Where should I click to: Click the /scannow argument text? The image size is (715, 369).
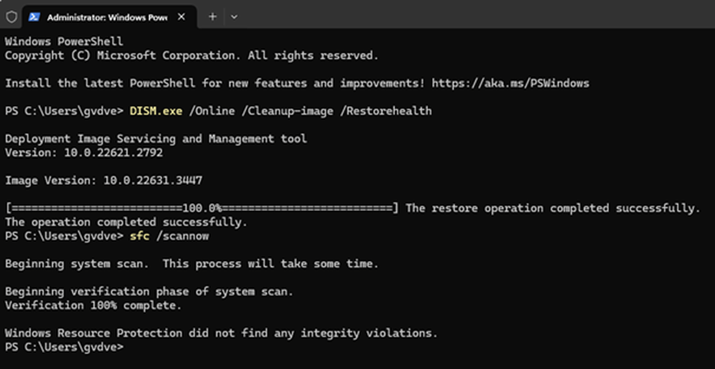[x=182, y=236]
